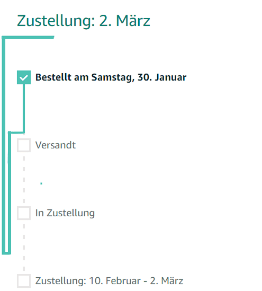Uncheck the Bestellt am Samstag checkbox
The image size is (262, 291).
pos(24,77)
